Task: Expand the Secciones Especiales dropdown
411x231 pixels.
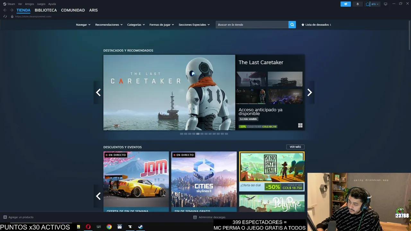Action: tap(194, 25)
